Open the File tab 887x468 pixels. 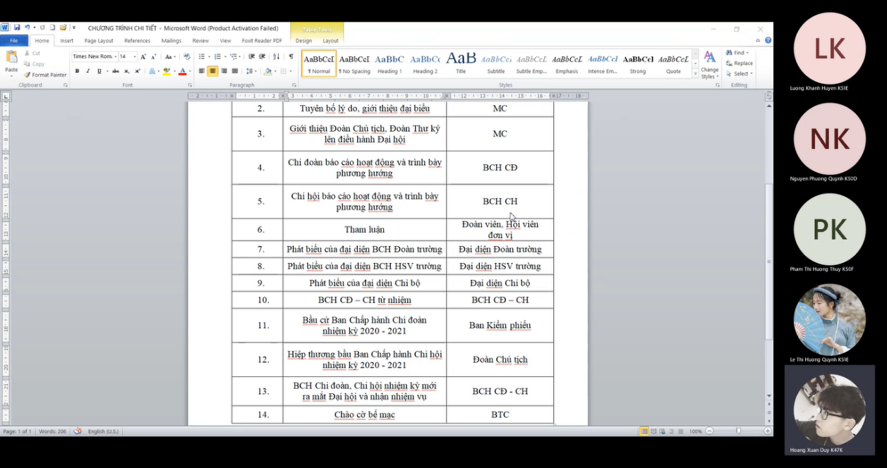coord(13,40)
